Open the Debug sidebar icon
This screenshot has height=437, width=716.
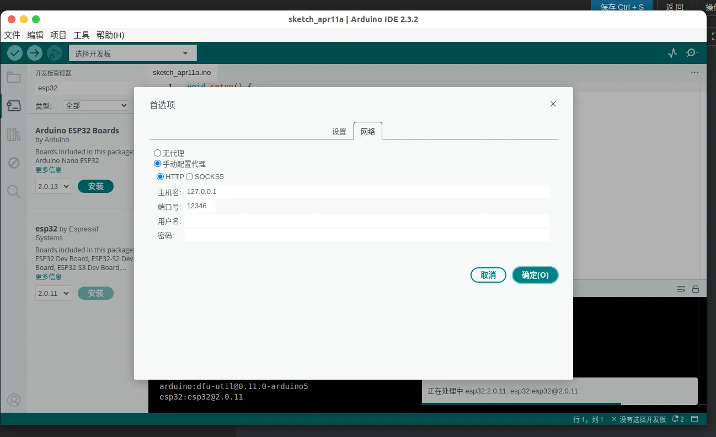click(14, 163)
